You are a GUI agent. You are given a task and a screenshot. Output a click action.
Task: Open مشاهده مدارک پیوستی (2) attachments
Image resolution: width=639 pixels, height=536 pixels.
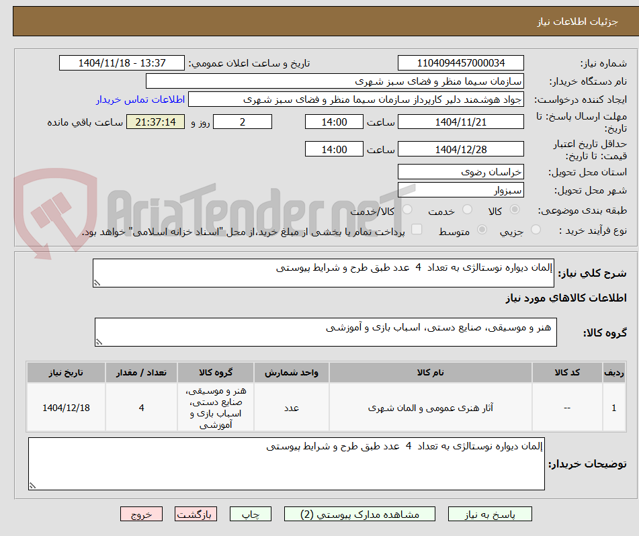point(359,514)
